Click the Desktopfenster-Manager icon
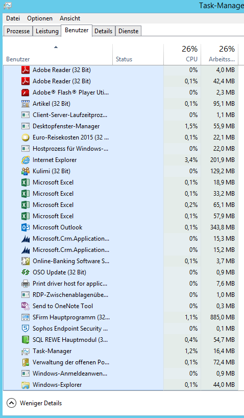Screen dimensions: 244x418 tap(26, 126)
